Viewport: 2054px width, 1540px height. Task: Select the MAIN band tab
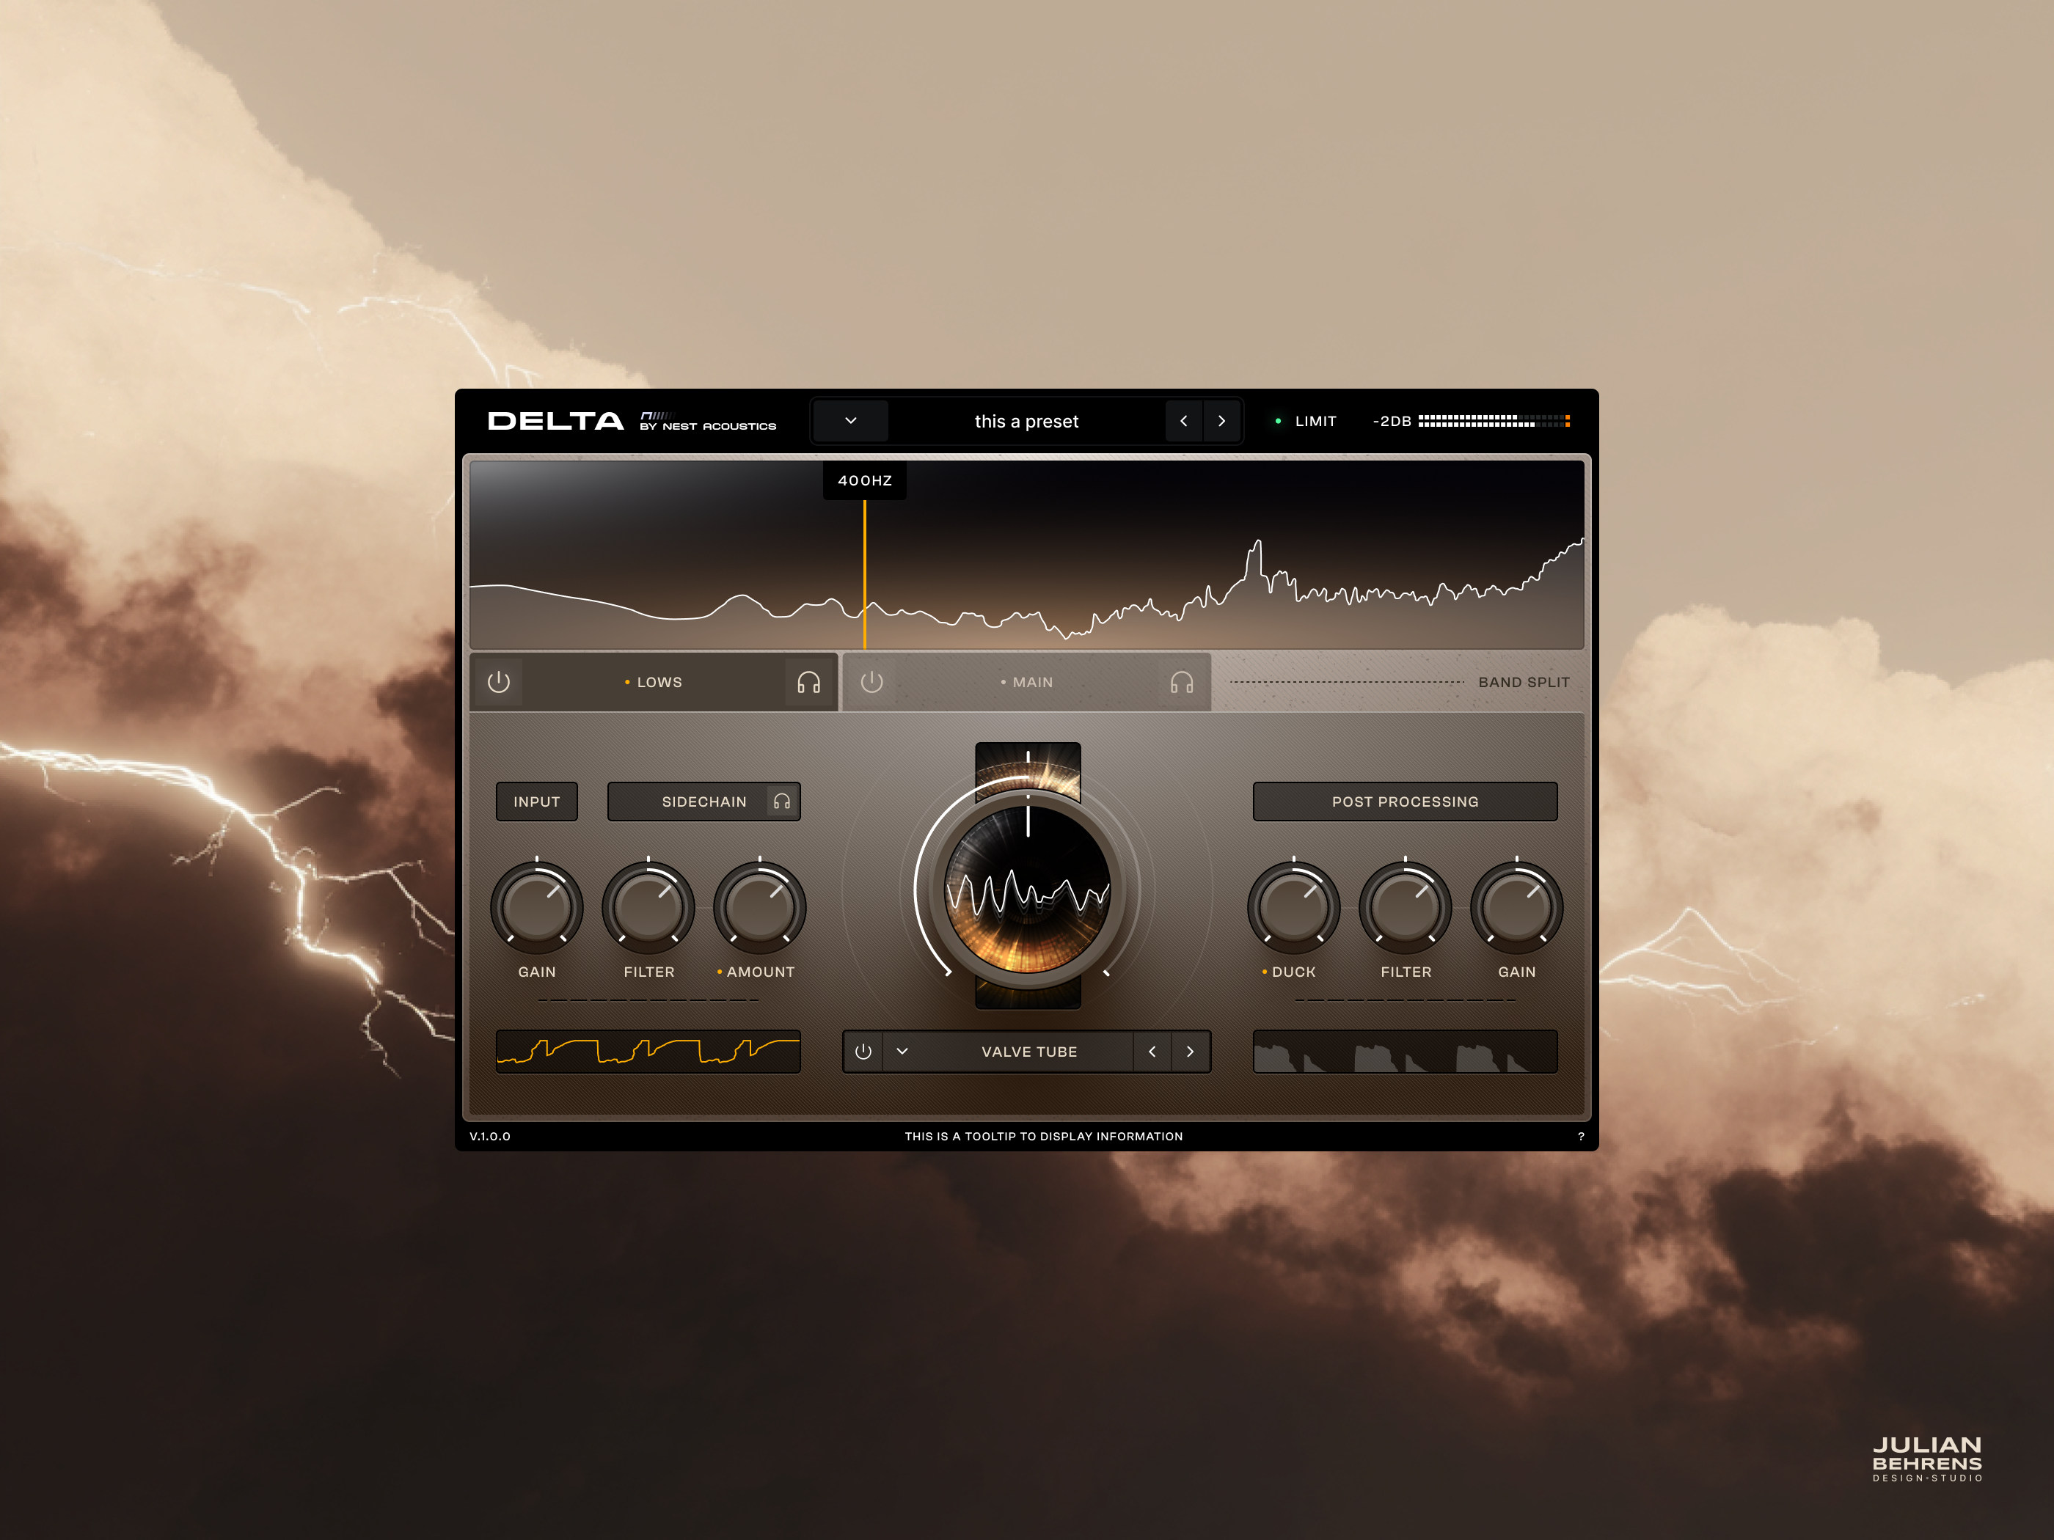[x=1027, y=682]
